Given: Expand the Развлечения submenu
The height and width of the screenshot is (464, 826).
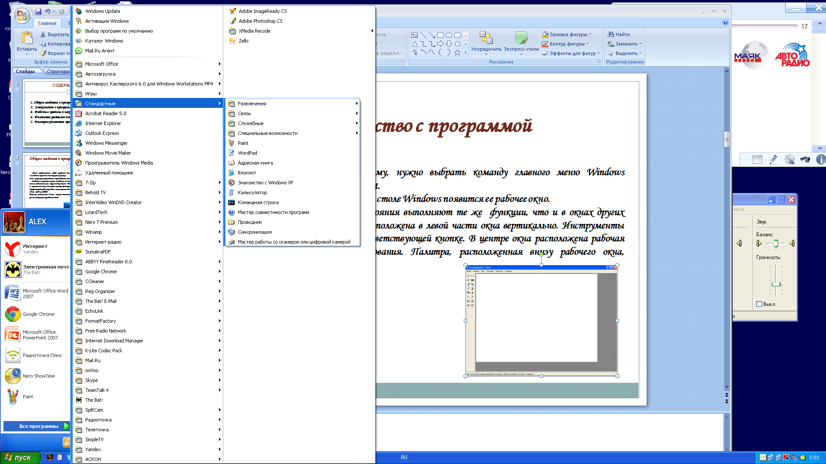Looking at the screenshot, I should (293, 104).
